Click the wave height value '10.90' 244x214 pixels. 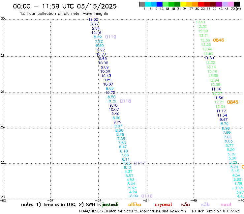click(103, 63)
